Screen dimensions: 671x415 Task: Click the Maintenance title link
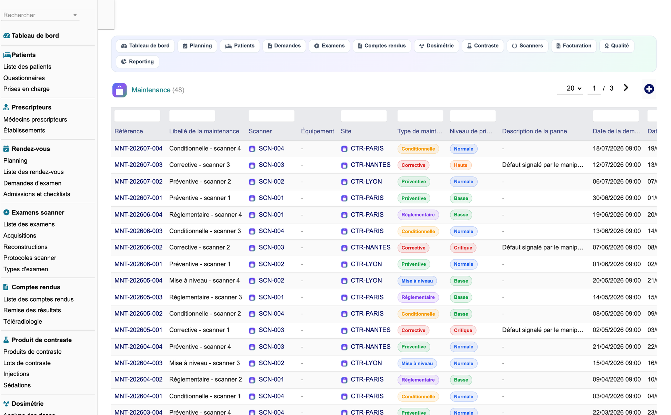(x=151, y=90)
